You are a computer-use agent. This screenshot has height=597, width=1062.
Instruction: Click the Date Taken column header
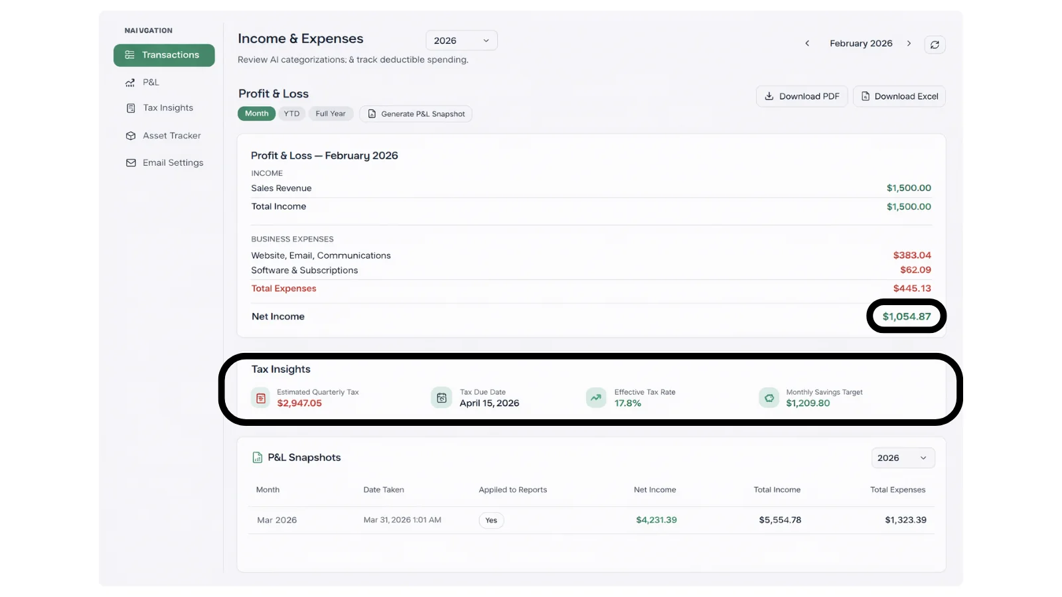click(384, 490)
